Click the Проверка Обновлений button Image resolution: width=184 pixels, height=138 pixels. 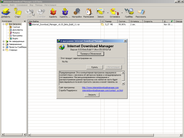point(91,54)
